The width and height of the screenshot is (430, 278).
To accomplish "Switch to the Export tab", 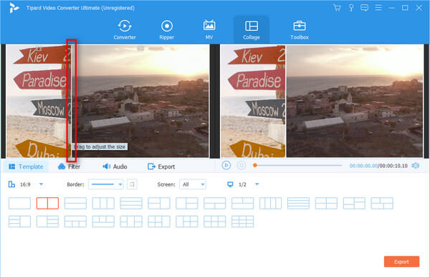I will (x=161, y=167).
